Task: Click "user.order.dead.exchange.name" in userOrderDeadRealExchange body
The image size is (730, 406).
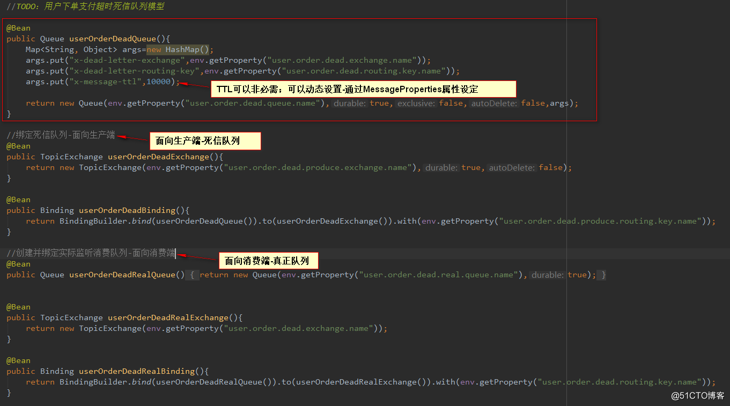Action: (x=299, y=328)
